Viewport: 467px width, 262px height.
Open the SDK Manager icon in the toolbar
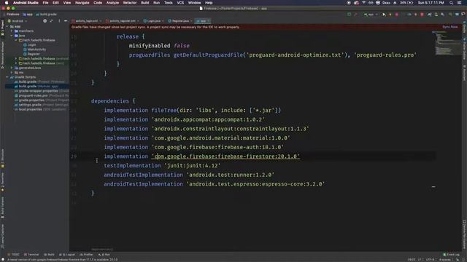coord(443,15)
